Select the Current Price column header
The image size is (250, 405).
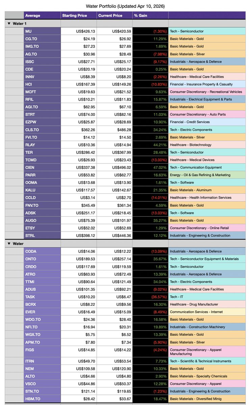coord(115,16)
